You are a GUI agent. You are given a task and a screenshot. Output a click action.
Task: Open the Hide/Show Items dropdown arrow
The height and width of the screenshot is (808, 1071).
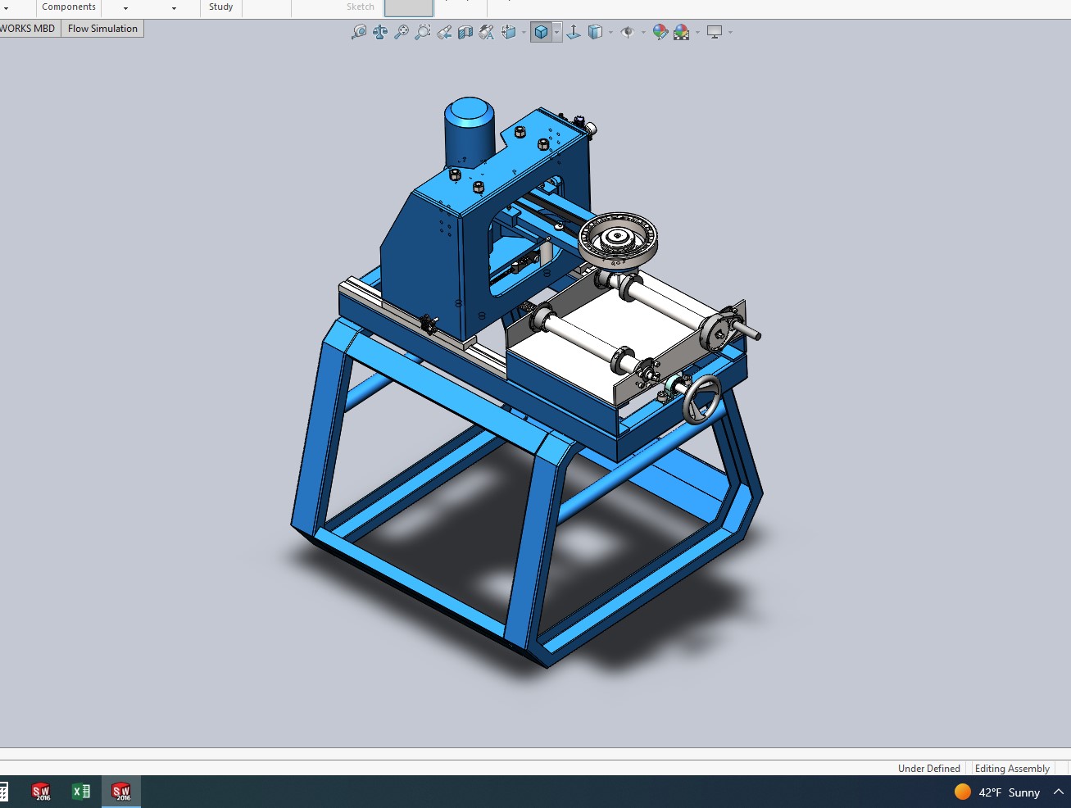[643, 33]
